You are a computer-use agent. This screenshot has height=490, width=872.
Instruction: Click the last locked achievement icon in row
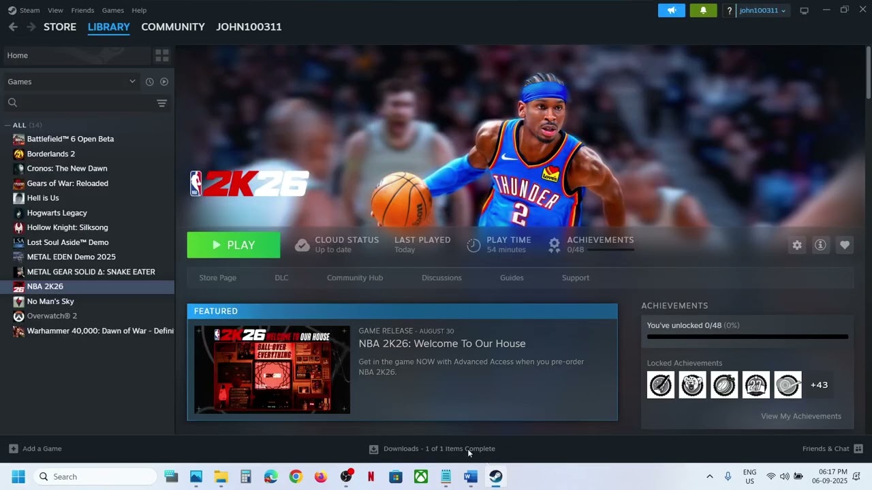point(788,385)
